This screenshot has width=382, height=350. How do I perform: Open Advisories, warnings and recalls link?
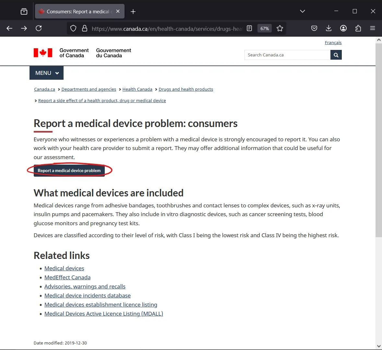pyautogui.click(x=85, y=286)
